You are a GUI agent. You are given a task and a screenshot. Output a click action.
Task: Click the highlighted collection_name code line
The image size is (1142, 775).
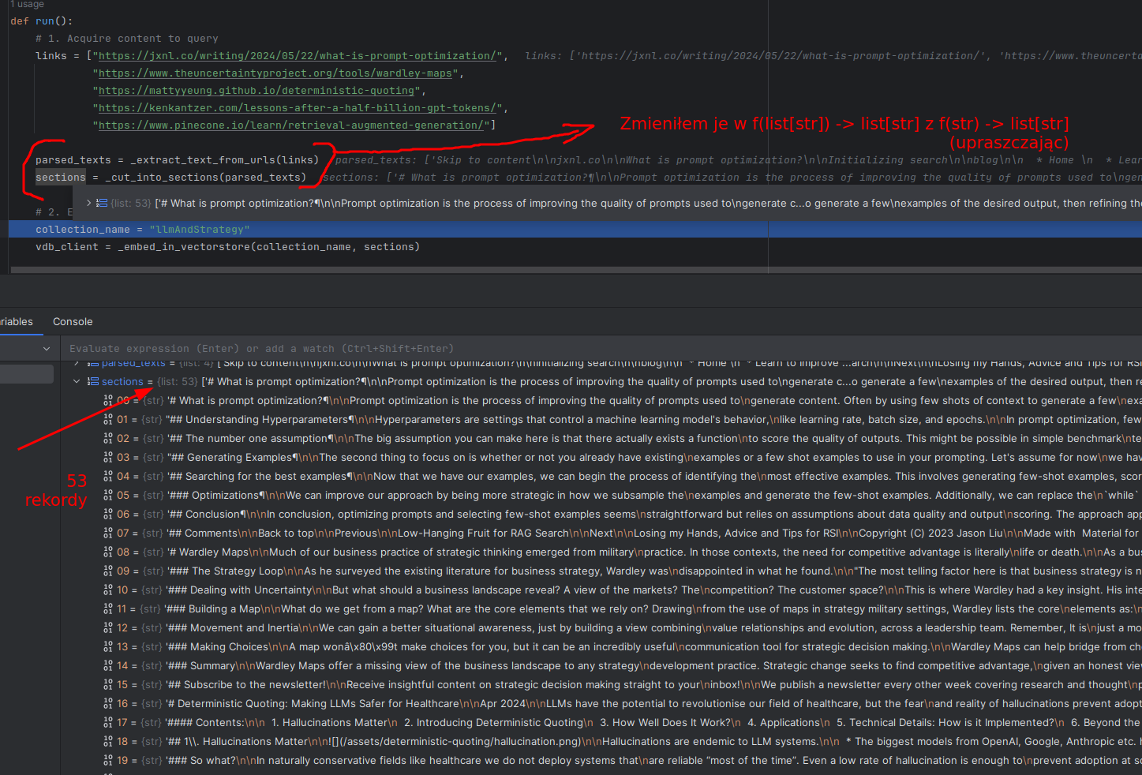coord(142,230)
